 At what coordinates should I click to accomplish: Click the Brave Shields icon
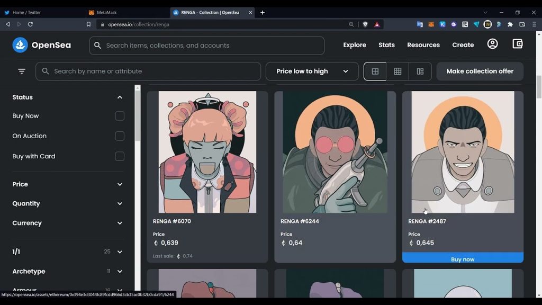(365, 24)
